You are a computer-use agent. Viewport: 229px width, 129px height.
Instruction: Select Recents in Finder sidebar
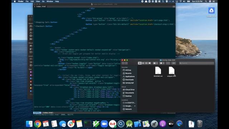point(127,73)
